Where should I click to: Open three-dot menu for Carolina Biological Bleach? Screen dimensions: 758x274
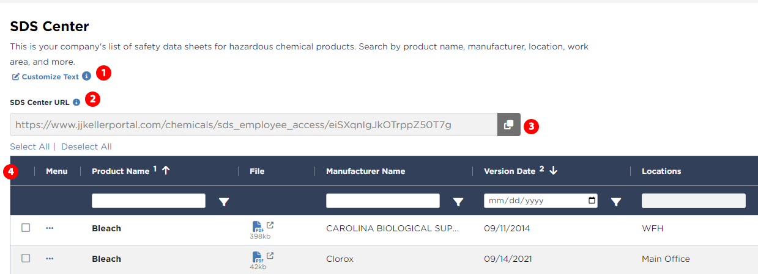tap(50, 228)
